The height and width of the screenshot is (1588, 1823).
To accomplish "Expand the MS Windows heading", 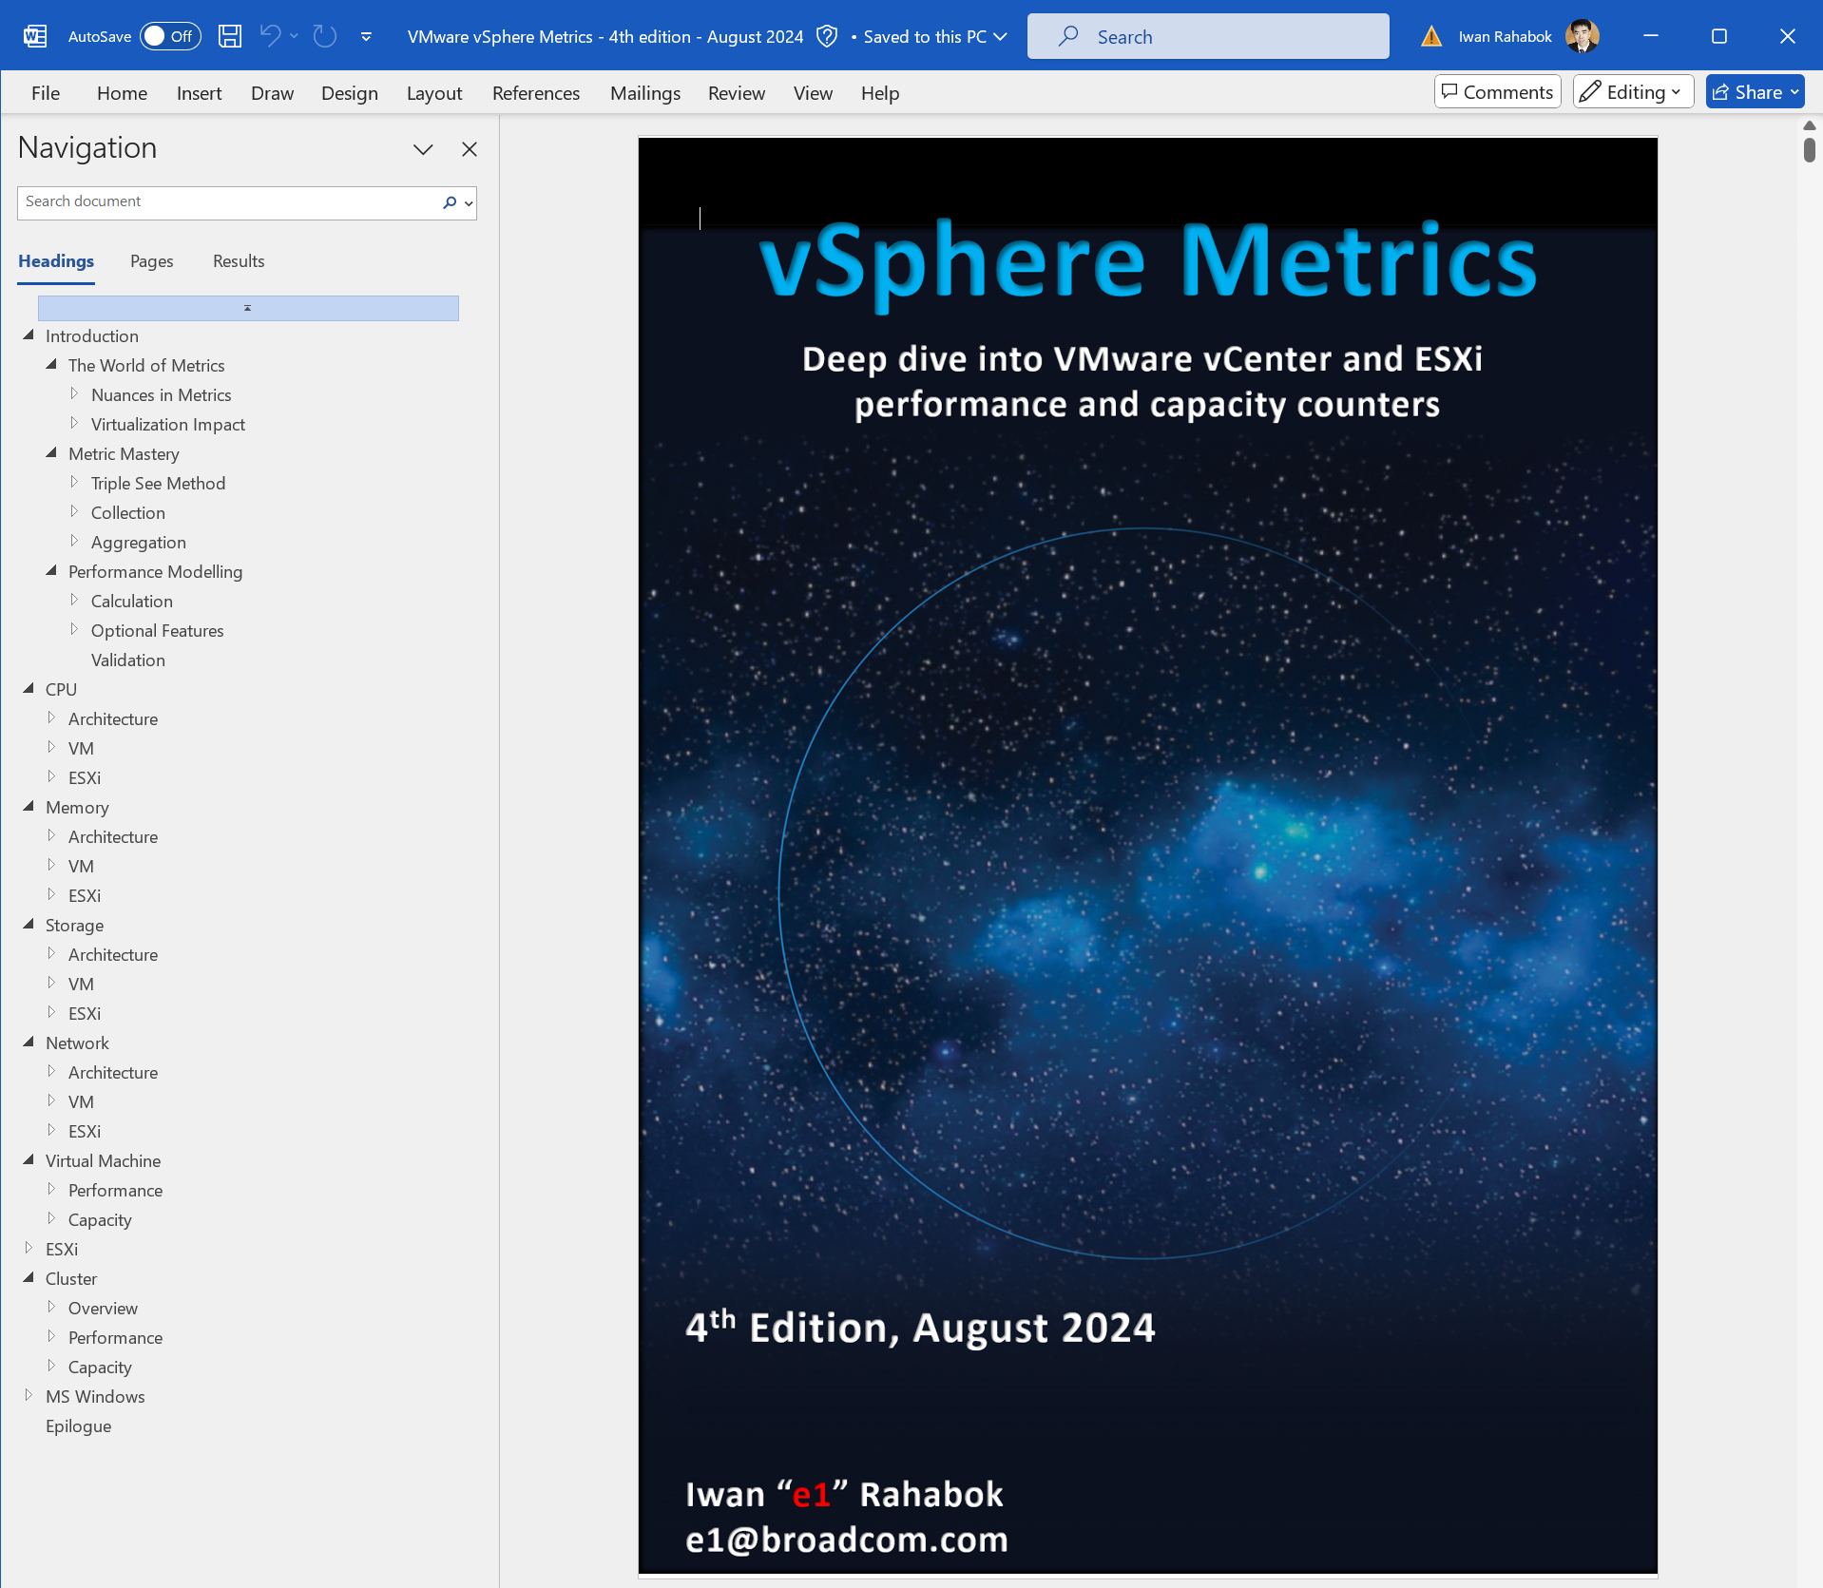I will tap(29, 1395).
